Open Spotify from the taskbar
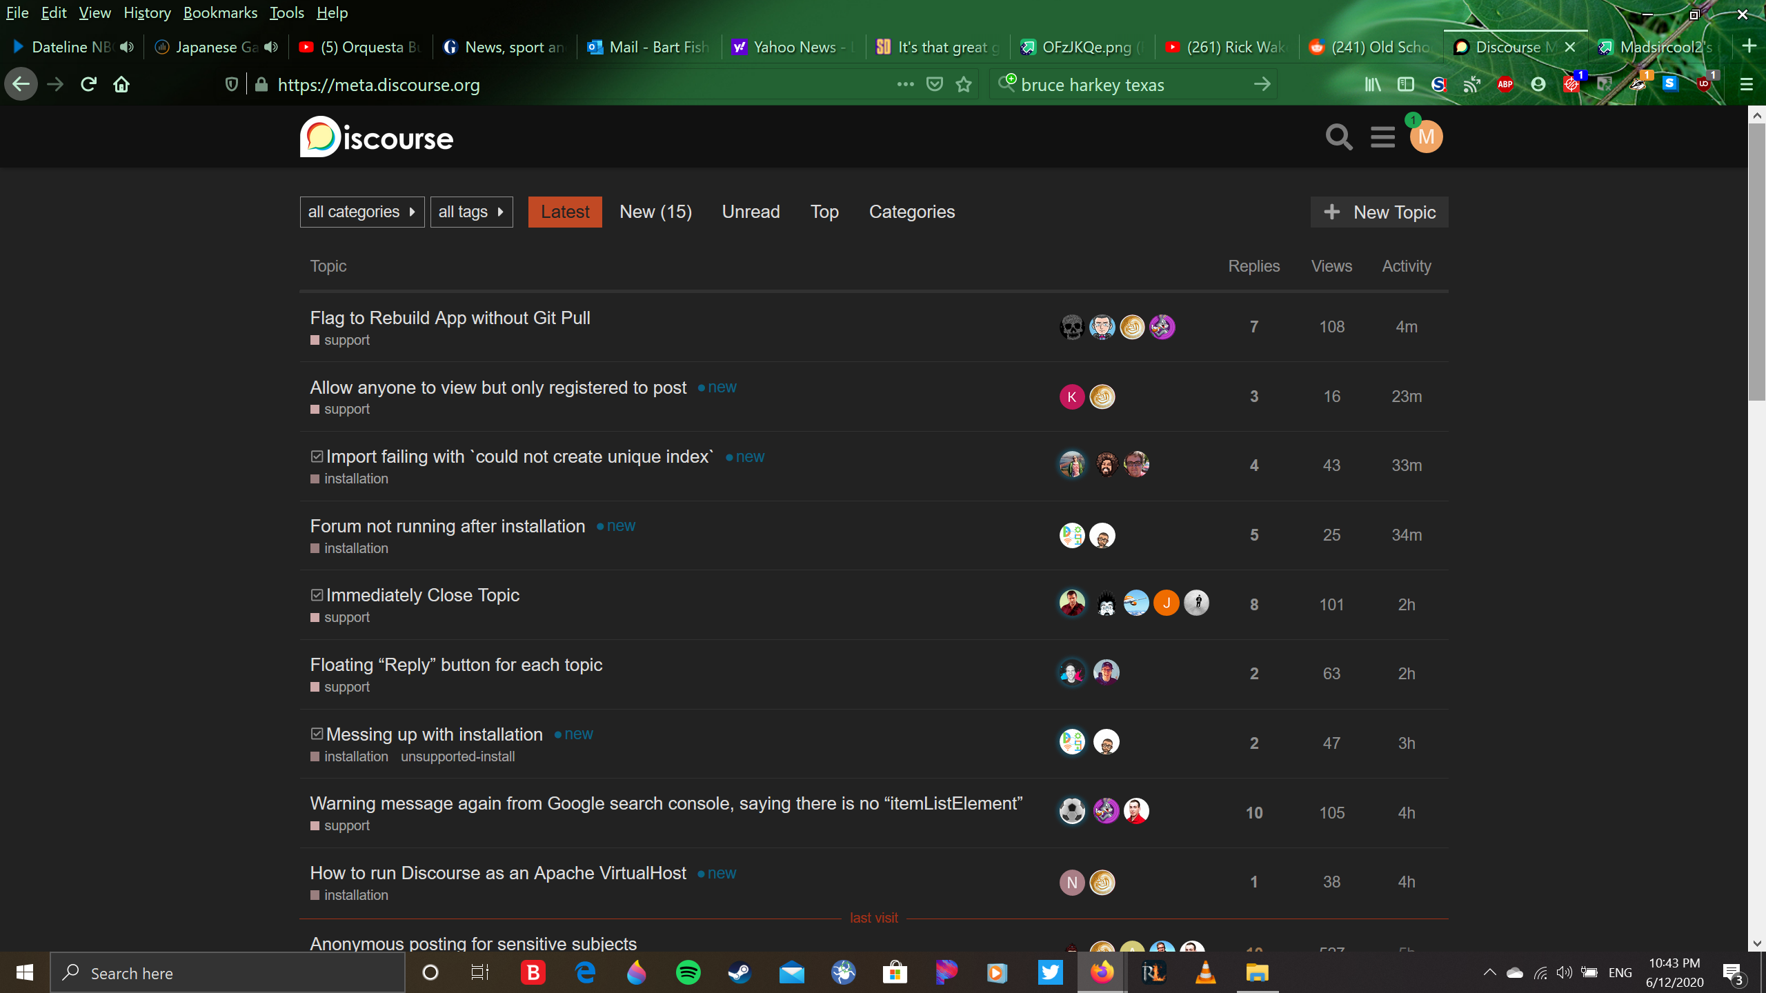This screenshot has width=1766, height=993. [688, 973]
